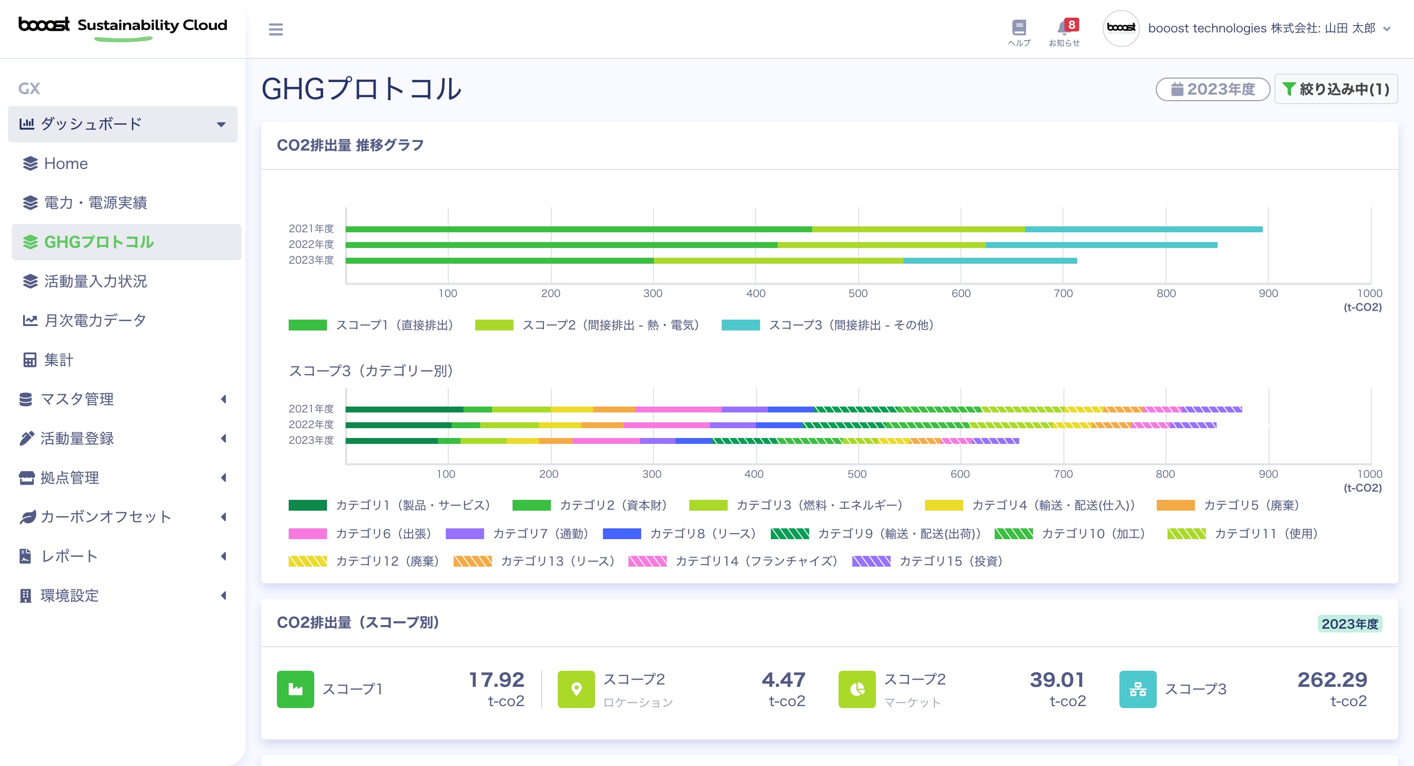
Task: Click the スコープ2 マーケット pie icon
Action: pyautogui.click(x=857, y=689)
